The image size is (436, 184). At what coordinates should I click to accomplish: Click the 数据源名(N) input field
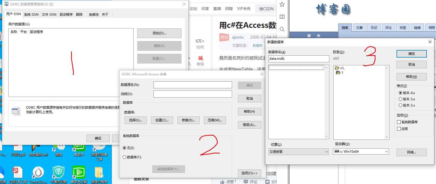coord(193,85)
